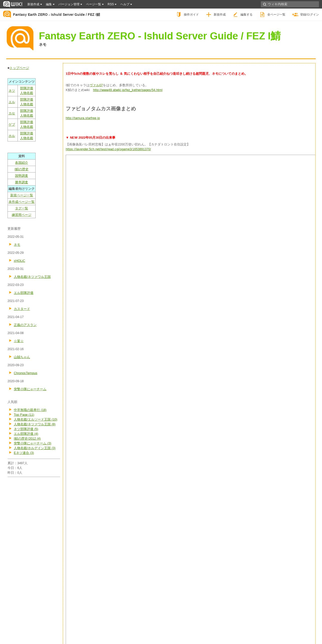Open the 編集 dropdown menu
This screenshot has width=322, height=644.
pos(50,4)
